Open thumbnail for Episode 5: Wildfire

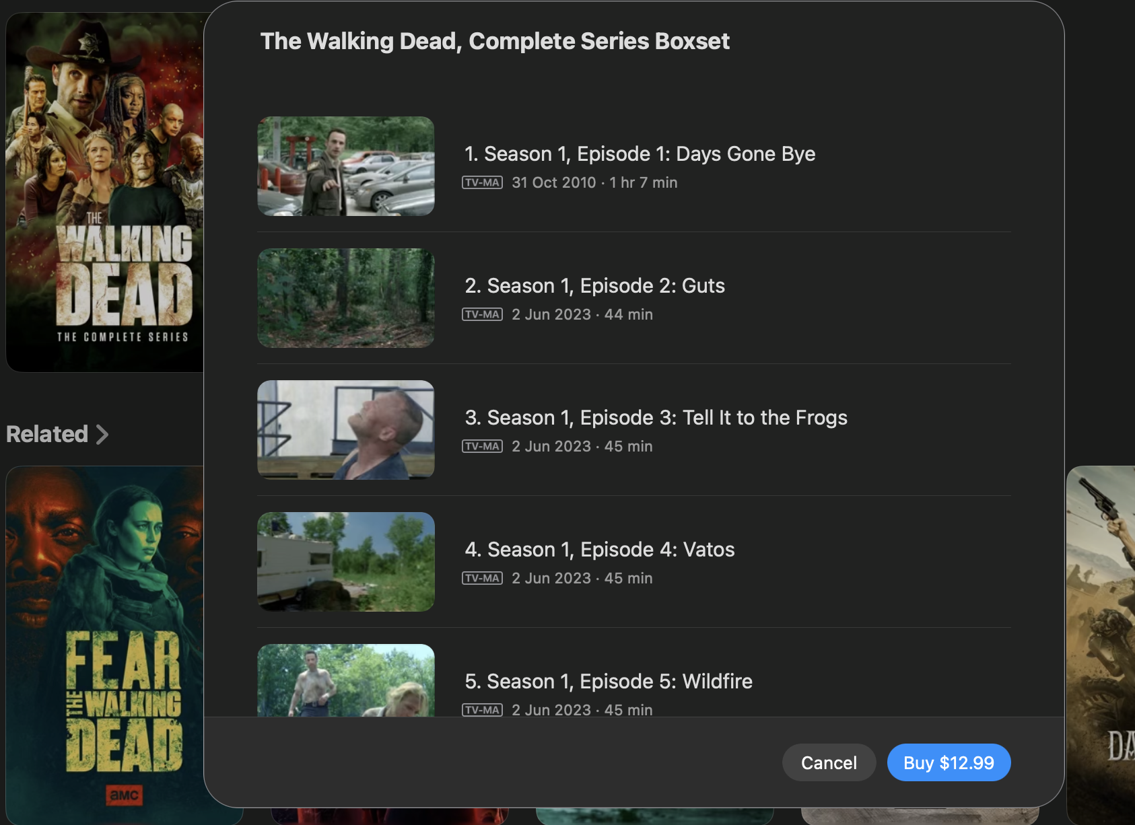346,680
